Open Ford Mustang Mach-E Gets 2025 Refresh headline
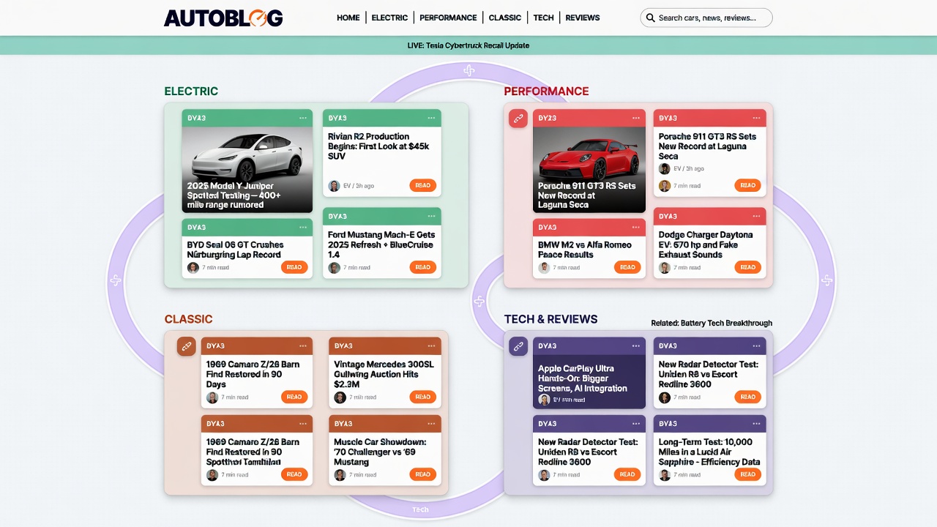 coord(381,244)
